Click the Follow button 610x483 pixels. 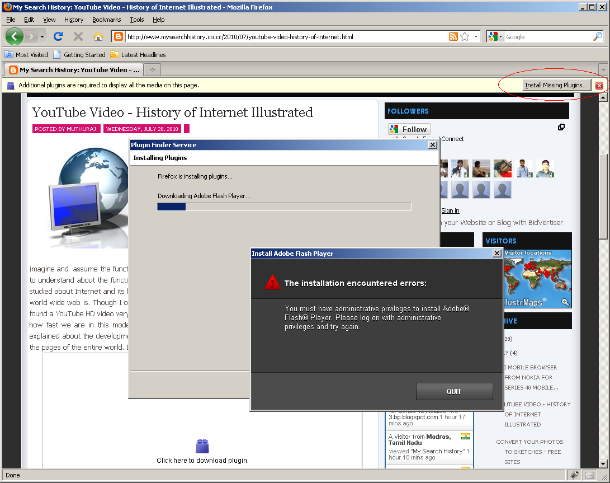coord(409,129)
